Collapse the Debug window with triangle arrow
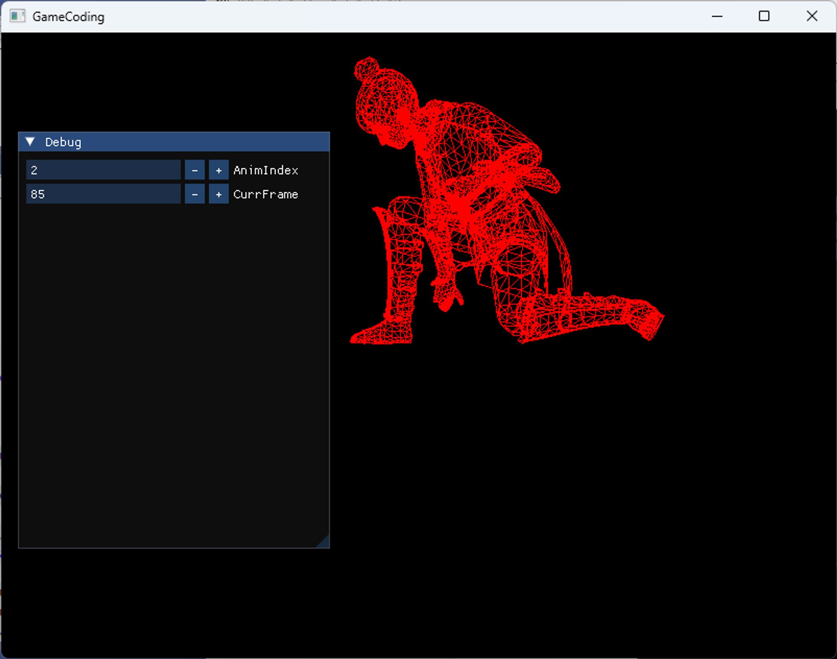837x659 pixels. coord(30,142)
